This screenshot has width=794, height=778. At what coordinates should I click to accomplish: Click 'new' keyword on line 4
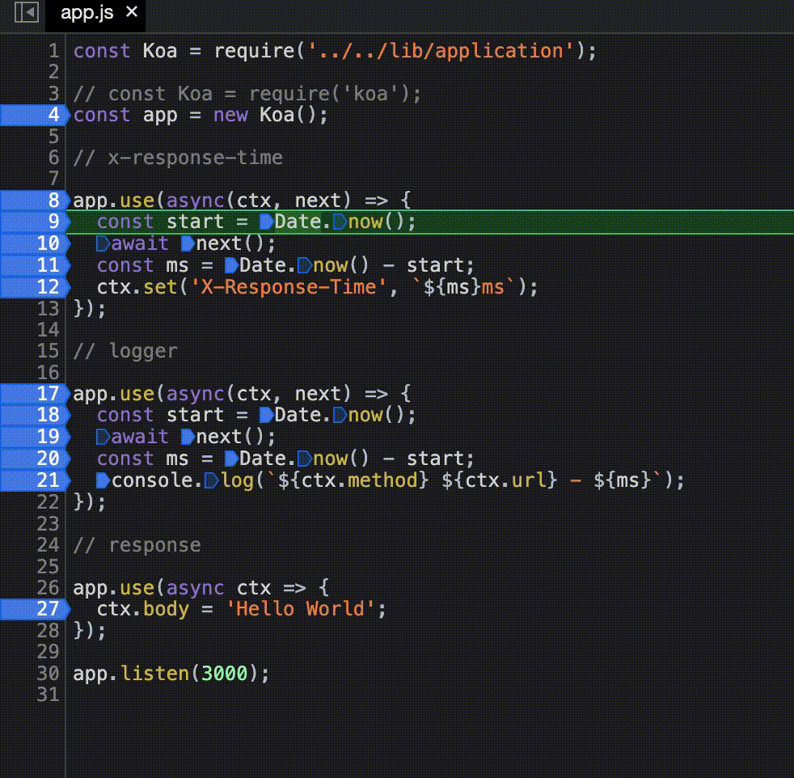click(x=230, y=116)
